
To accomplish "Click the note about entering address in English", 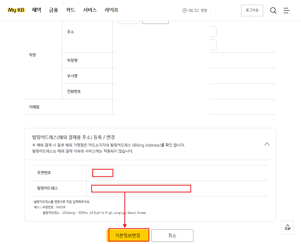I will point(62,201).
